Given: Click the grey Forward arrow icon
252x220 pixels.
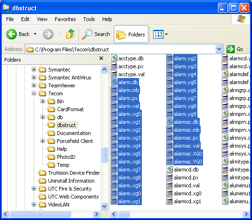Looking at the screenshot, I should click(48, 34).
